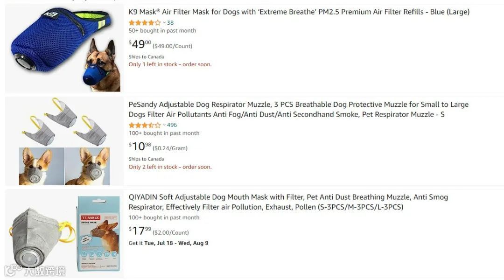Click the K9 Mask star rating icons

click(x=144, y=23)
